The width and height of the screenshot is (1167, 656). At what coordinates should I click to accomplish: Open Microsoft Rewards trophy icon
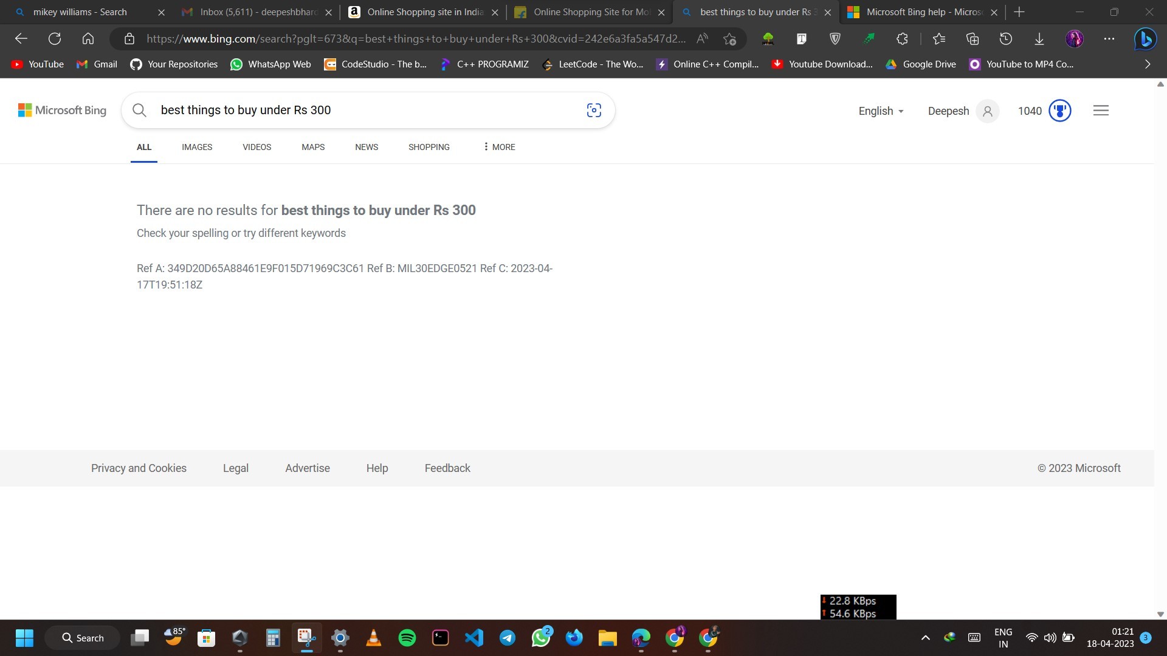(x=1059, y=111)
